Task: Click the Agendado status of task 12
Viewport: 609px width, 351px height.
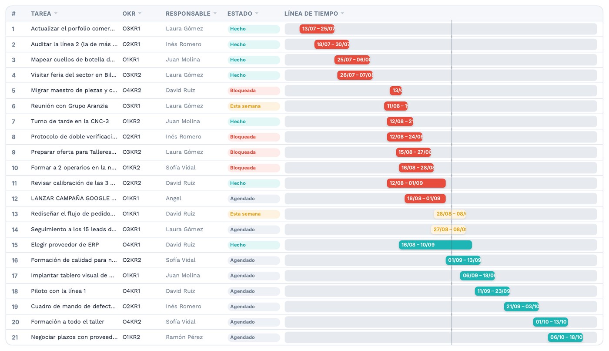Action: [254, 199]
